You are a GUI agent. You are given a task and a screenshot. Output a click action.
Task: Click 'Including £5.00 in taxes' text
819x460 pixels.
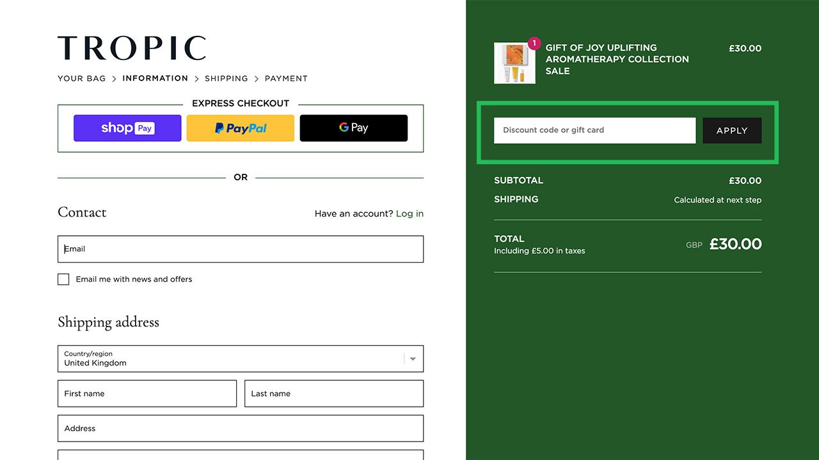pos(539,251)
